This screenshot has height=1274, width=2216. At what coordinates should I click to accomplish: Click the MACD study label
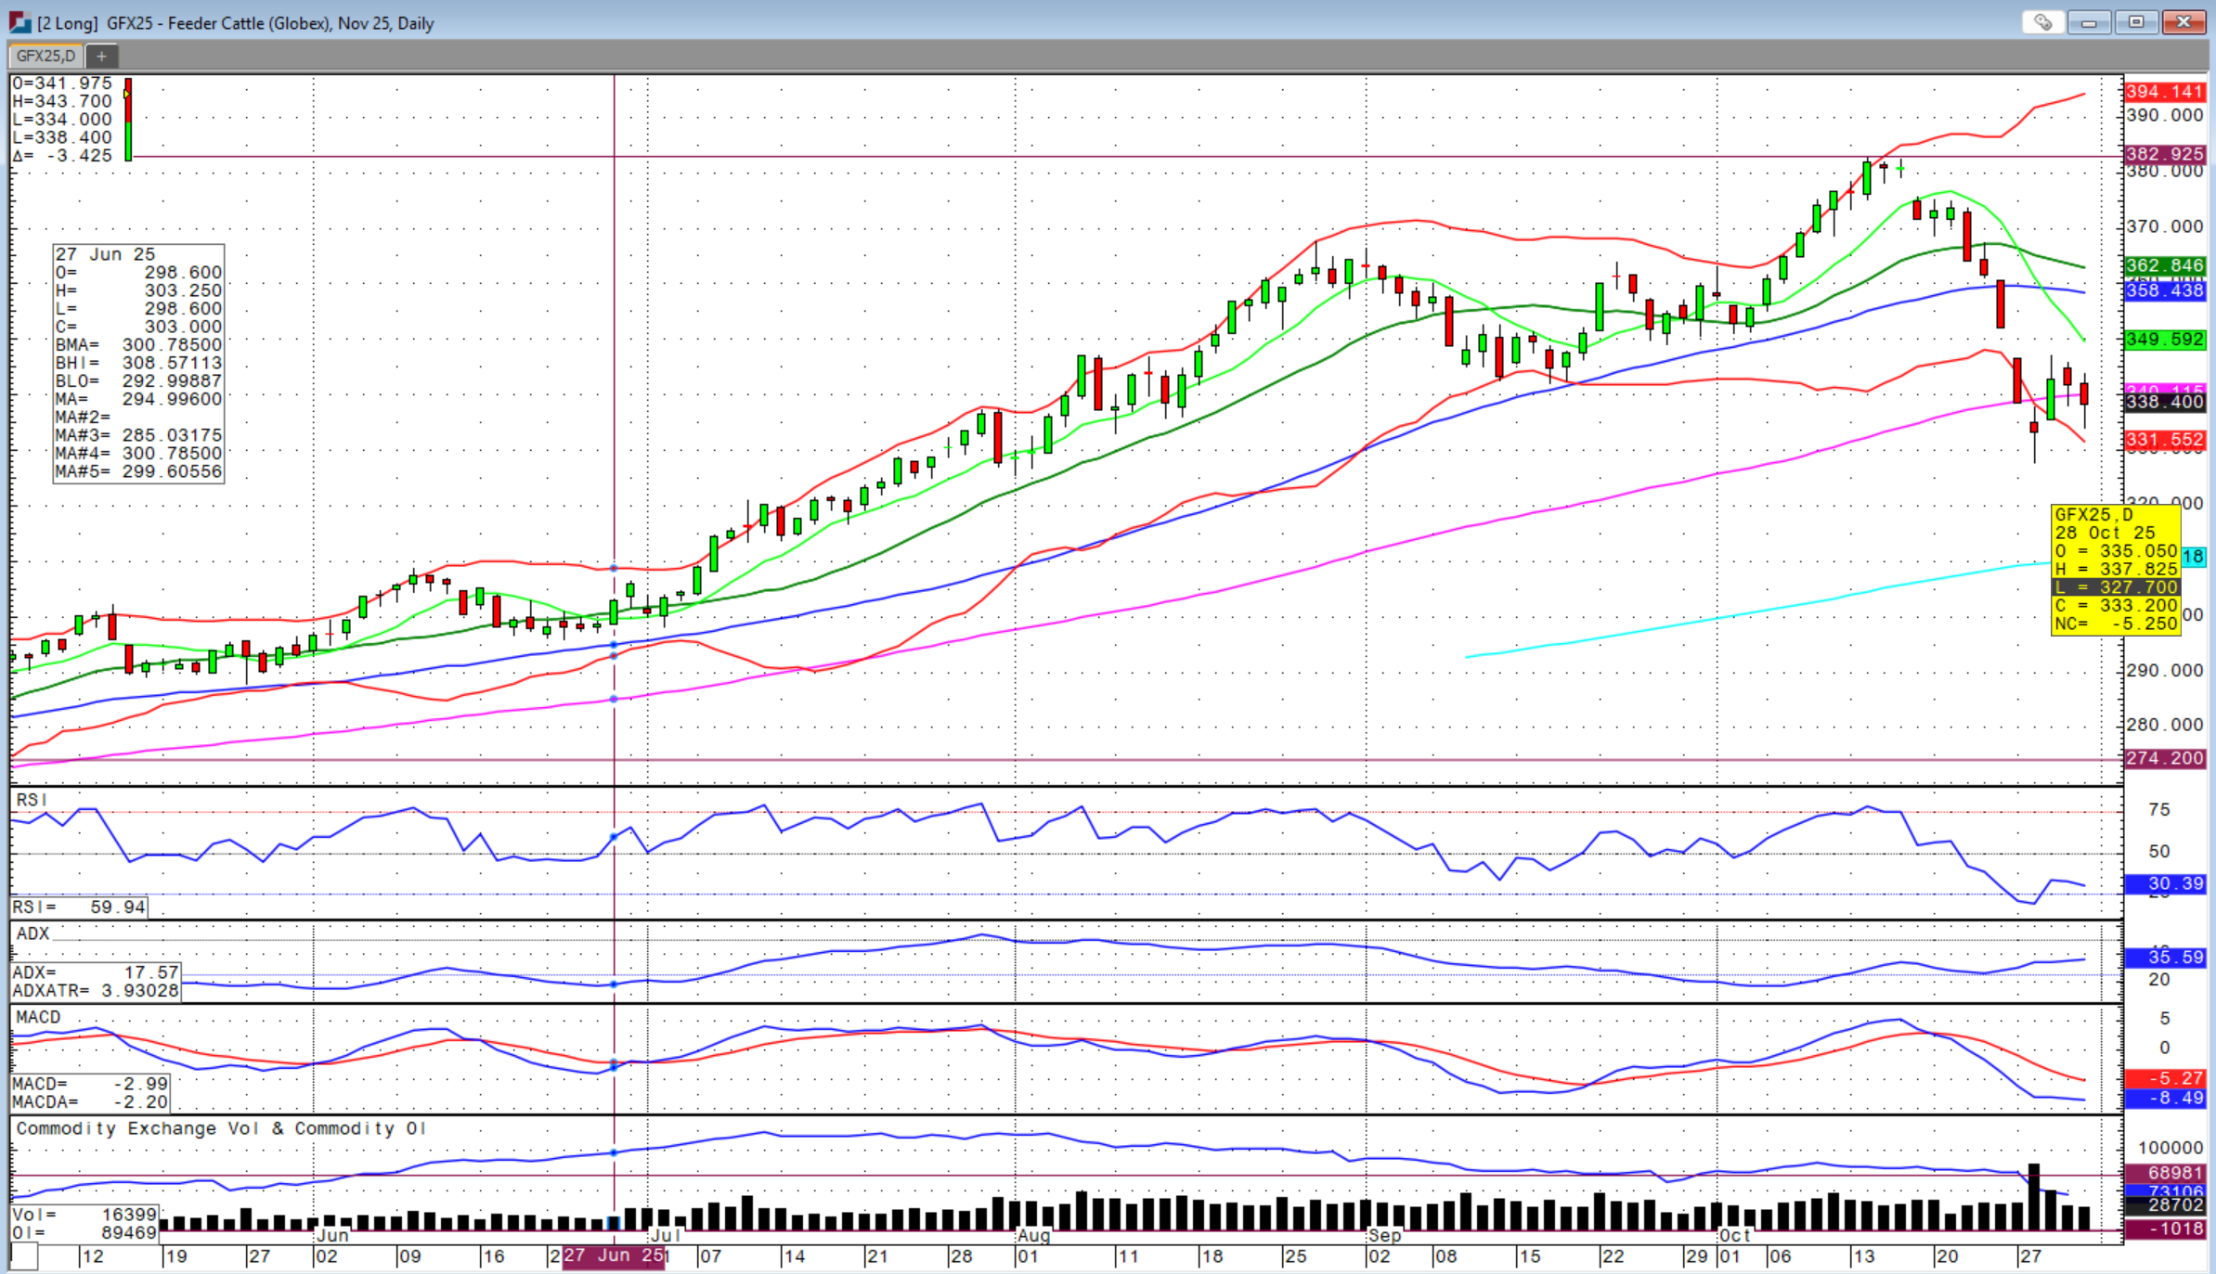(x=38, y=1017)
